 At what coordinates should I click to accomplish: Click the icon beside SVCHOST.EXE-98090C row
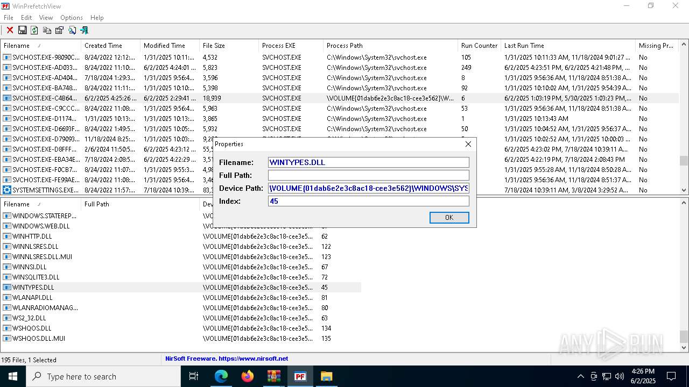click(x=7, y=58)
